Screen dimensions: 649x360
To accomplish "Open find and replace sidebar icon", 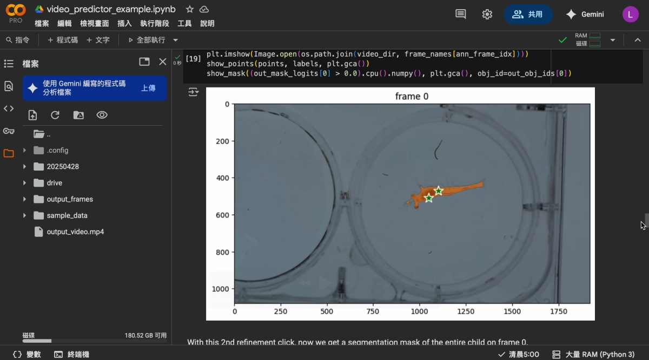I will (9, 86).
